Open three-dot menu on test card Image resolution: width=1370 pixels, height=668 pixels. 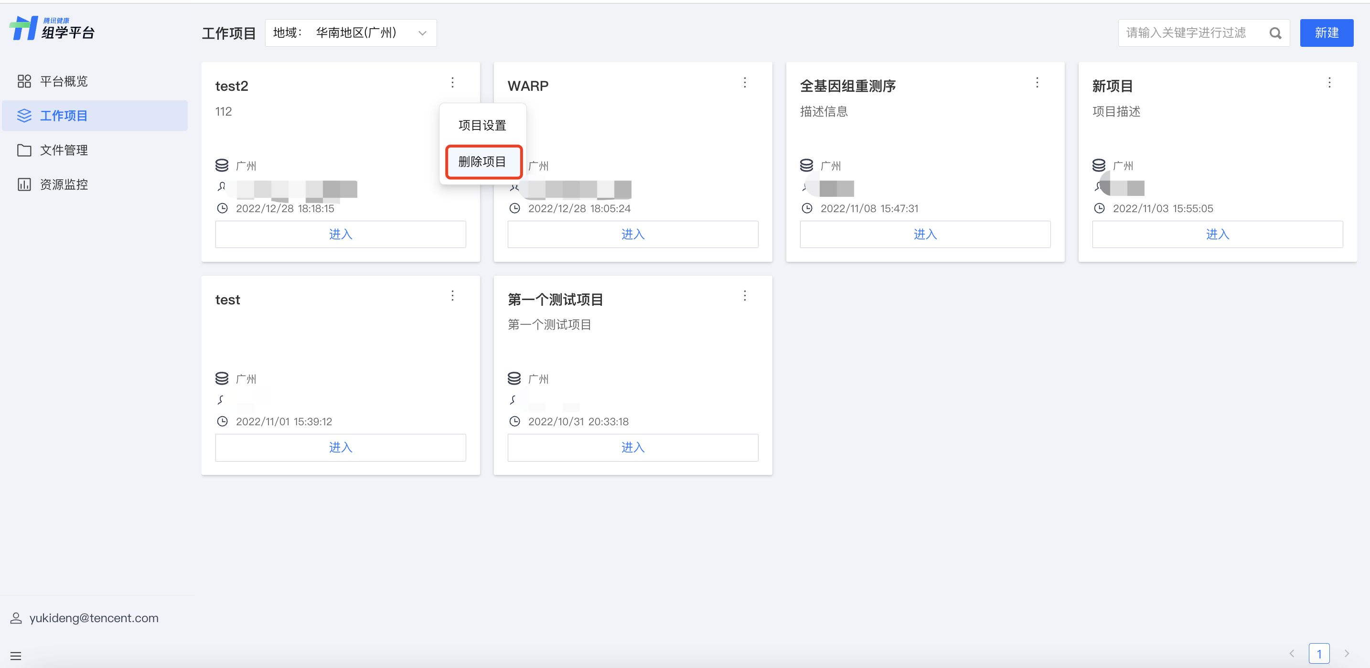pos(452,296)
